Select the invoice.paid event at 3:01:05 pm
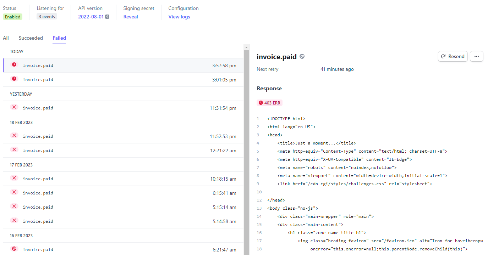Image resolution: width=488 pixels, height=255 pixels. pyautogui.click(x=123, y=80)
